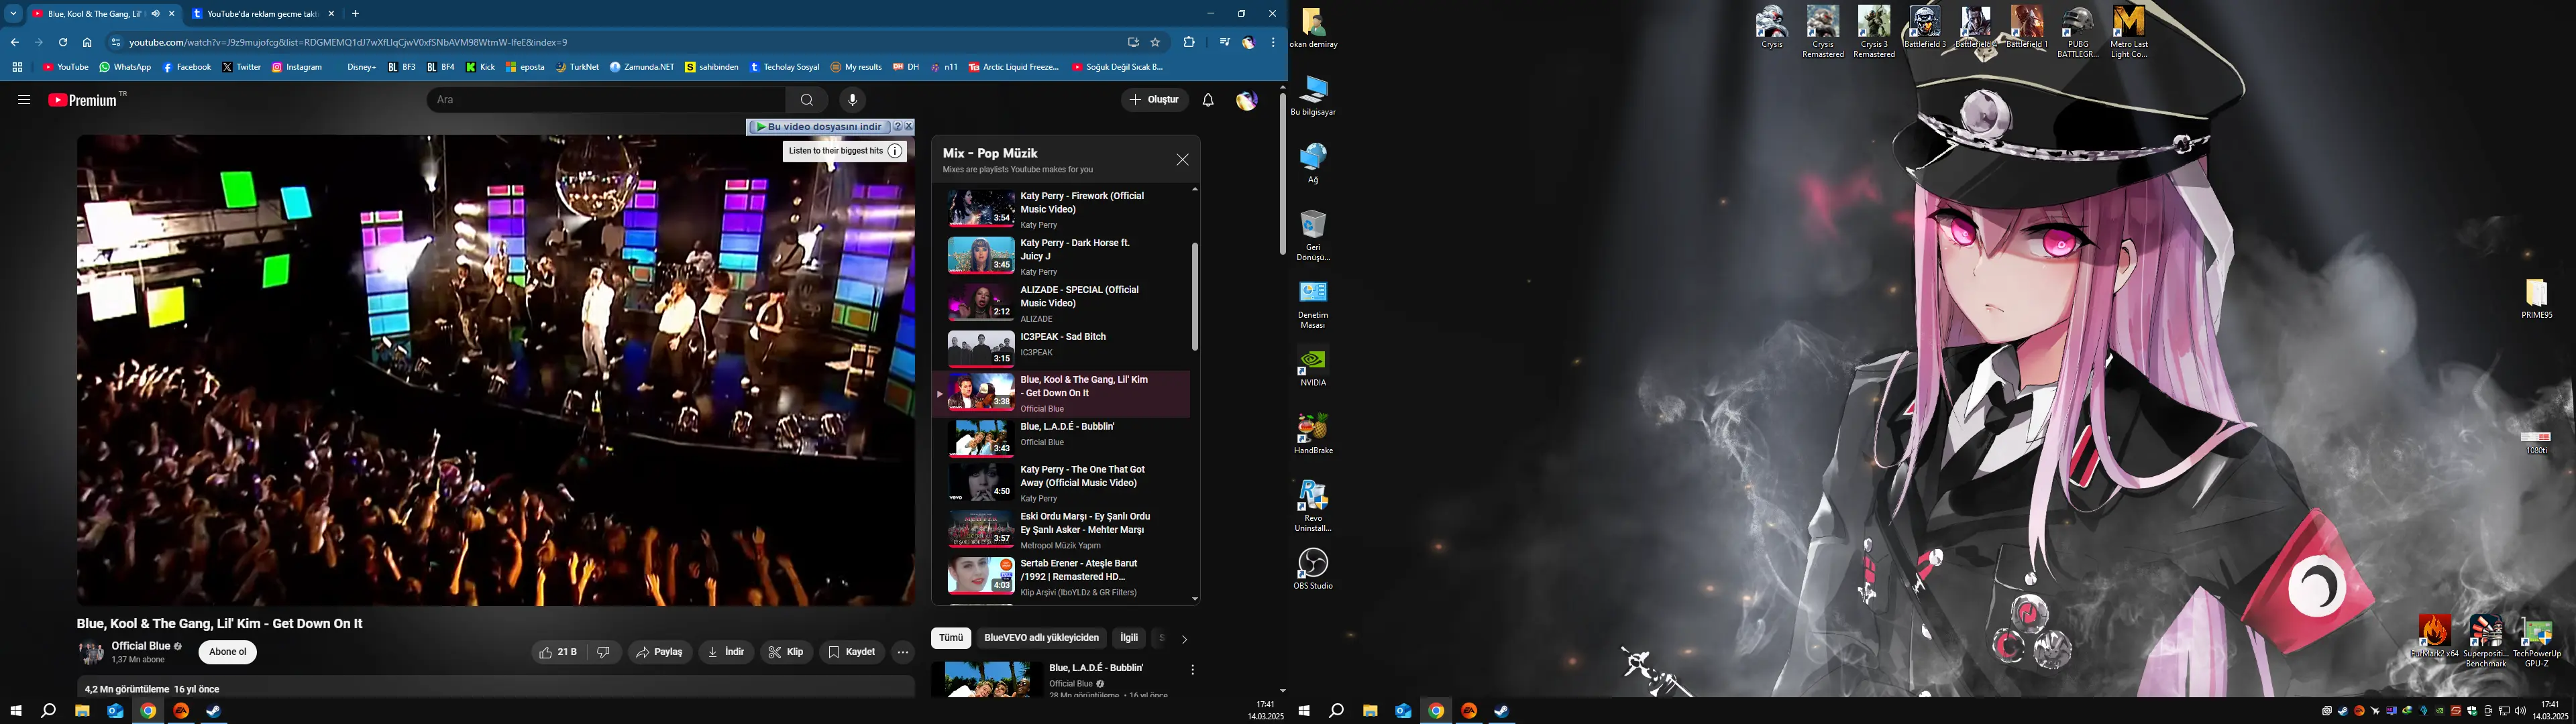Open the WhatsApp bookmark

click(125, 67)
